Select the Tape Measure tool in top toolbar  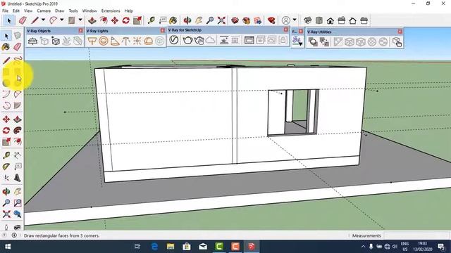[151, 20]
